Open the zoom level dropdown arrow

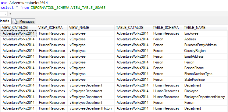click(6, 14)
